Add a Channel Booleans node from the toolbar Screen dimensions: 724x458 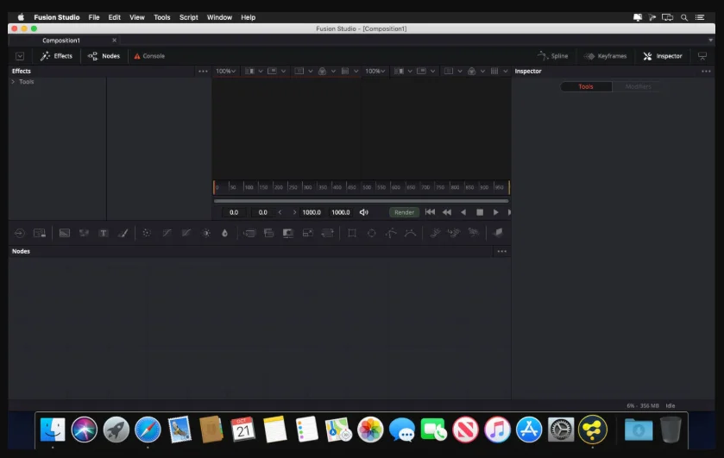pyautogui.click(x=268, y=233)
